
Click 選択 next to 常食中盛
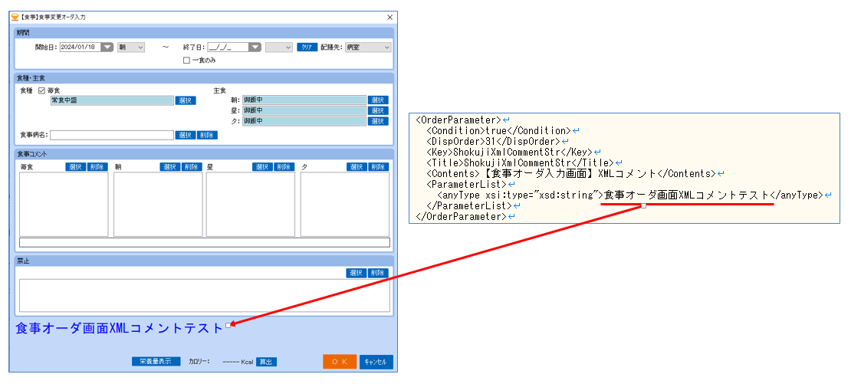[186, 100]
